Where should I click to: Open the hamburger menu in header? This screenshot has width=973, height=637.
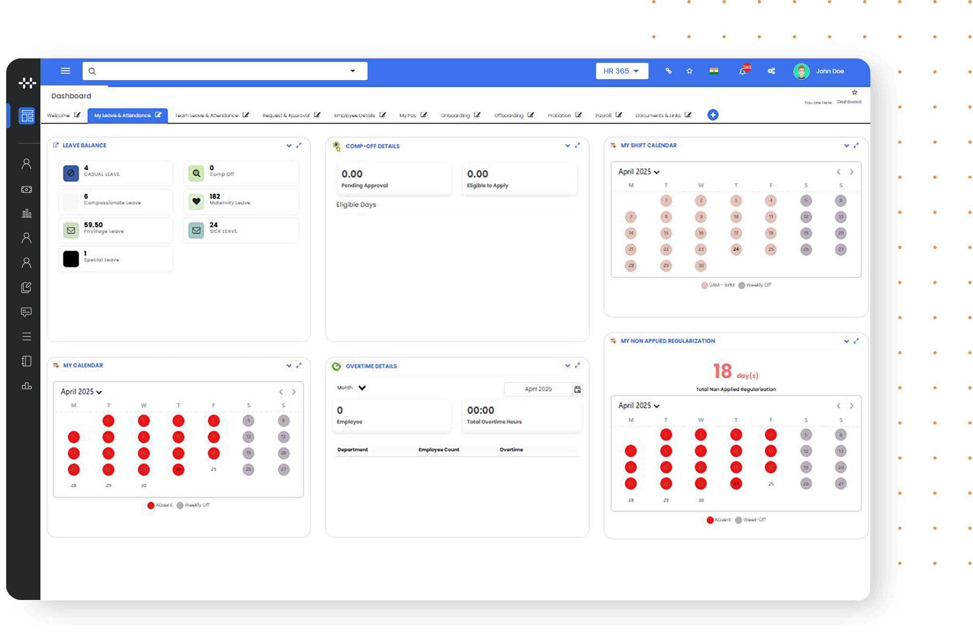(x=66, y=71)
